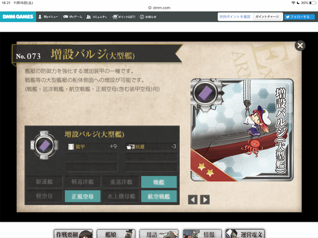The width and height of the screenshot is (318, 238).
Task: Open ポイントGET! page
Action: [124, 17]
